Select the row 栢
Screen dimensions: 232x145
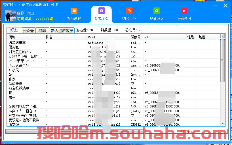click(x=113, y=93)
